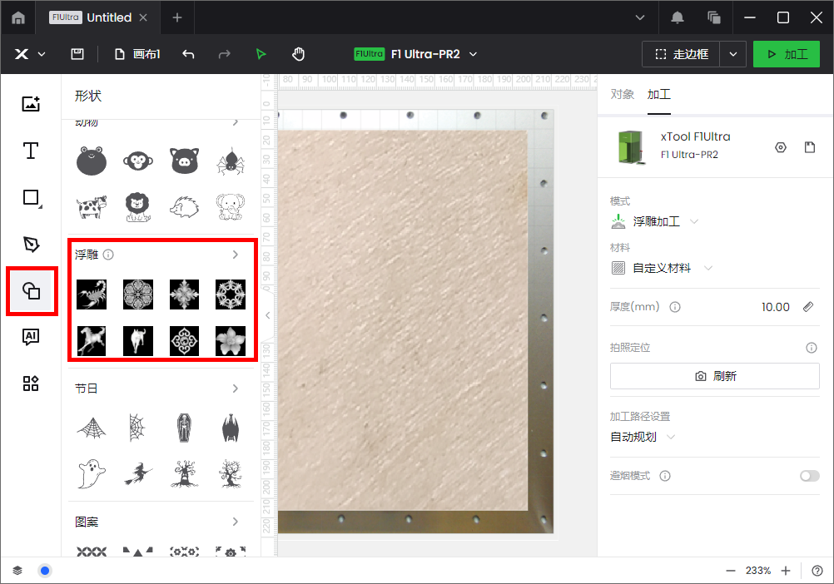Image resolution: width=834 pixels, height=584 pixels.
Task: Click the 走边框 framing button
Action: pyautogui.click(x=681, y=54)
